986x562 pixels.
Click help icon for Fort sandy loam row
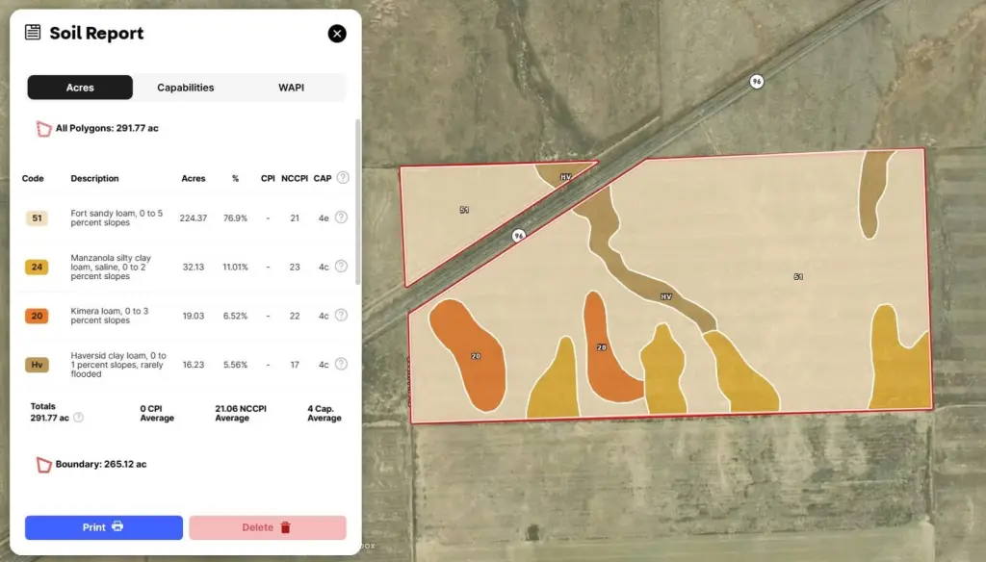[x=341, y=217]
